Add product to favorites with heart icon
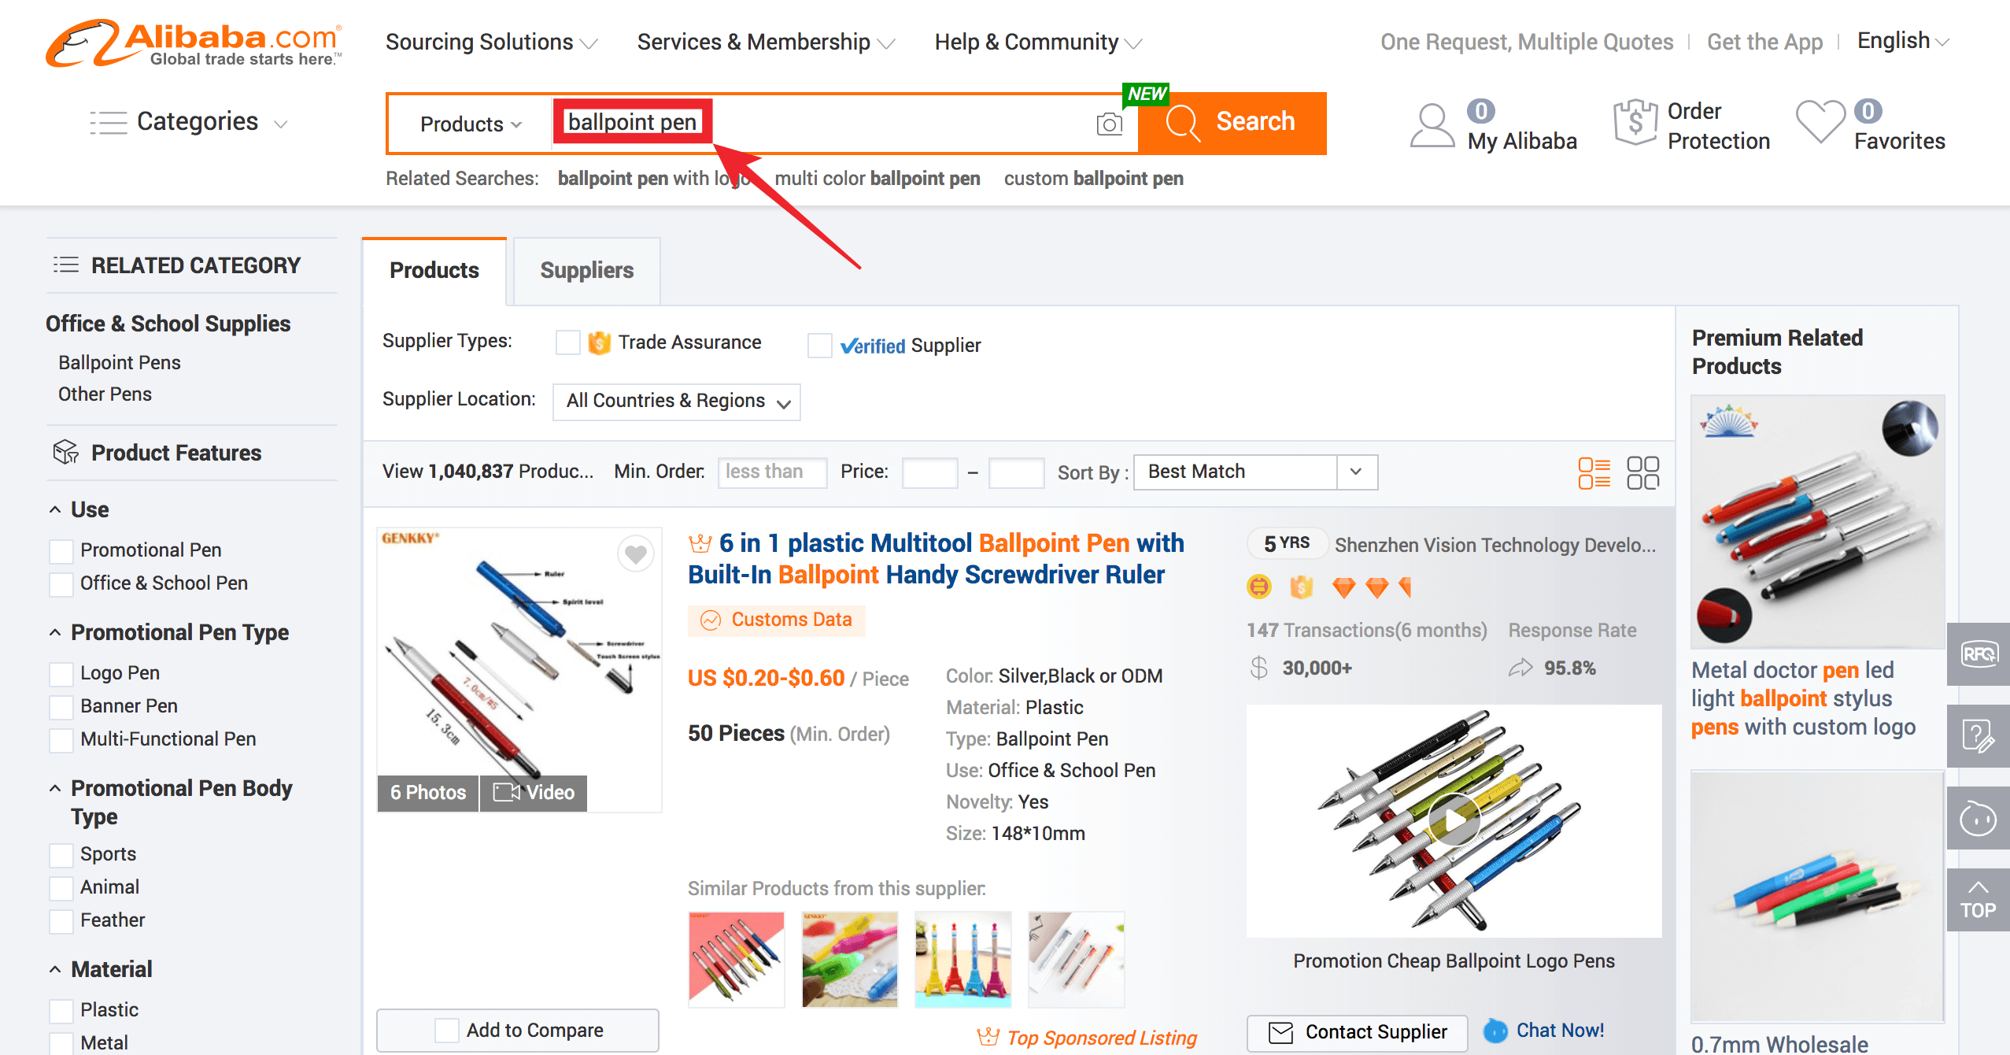The image size is (2010, 1055). pos(636,554)
